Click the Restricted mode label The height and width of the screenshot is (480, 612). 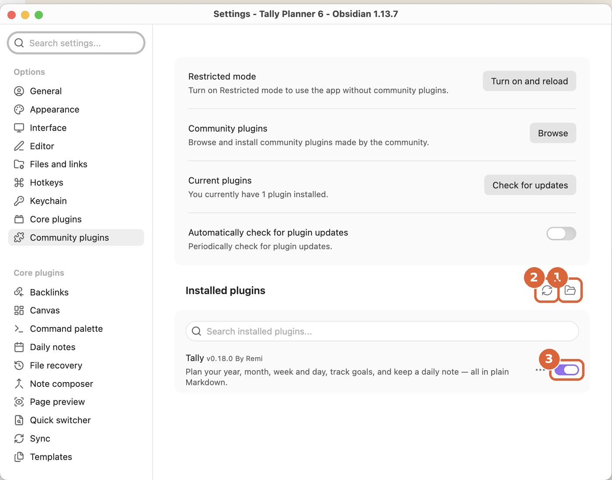222,77
